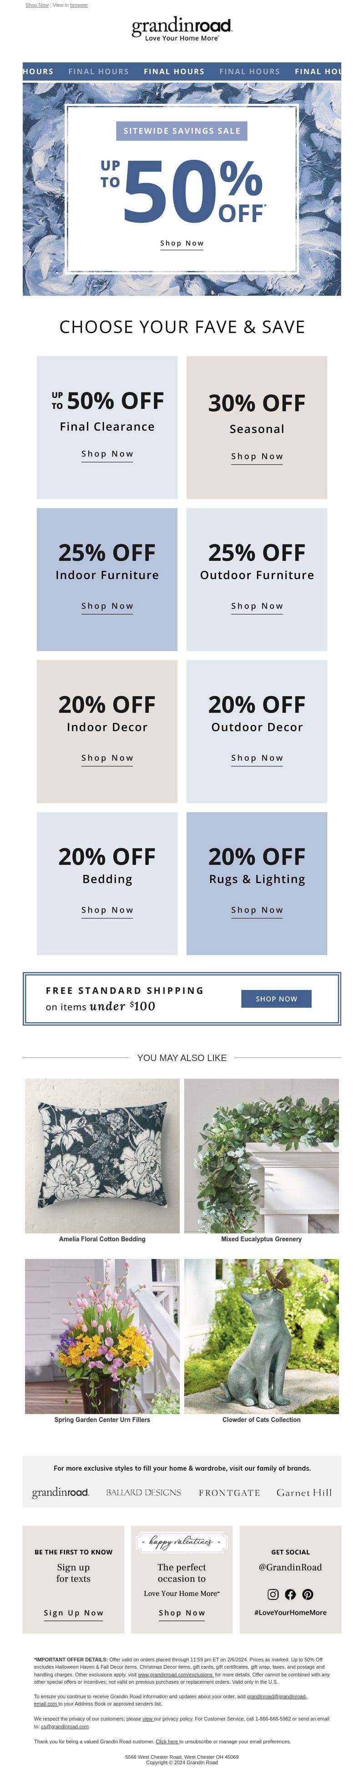Click the Facebook icon

[x=290, y=1594]
